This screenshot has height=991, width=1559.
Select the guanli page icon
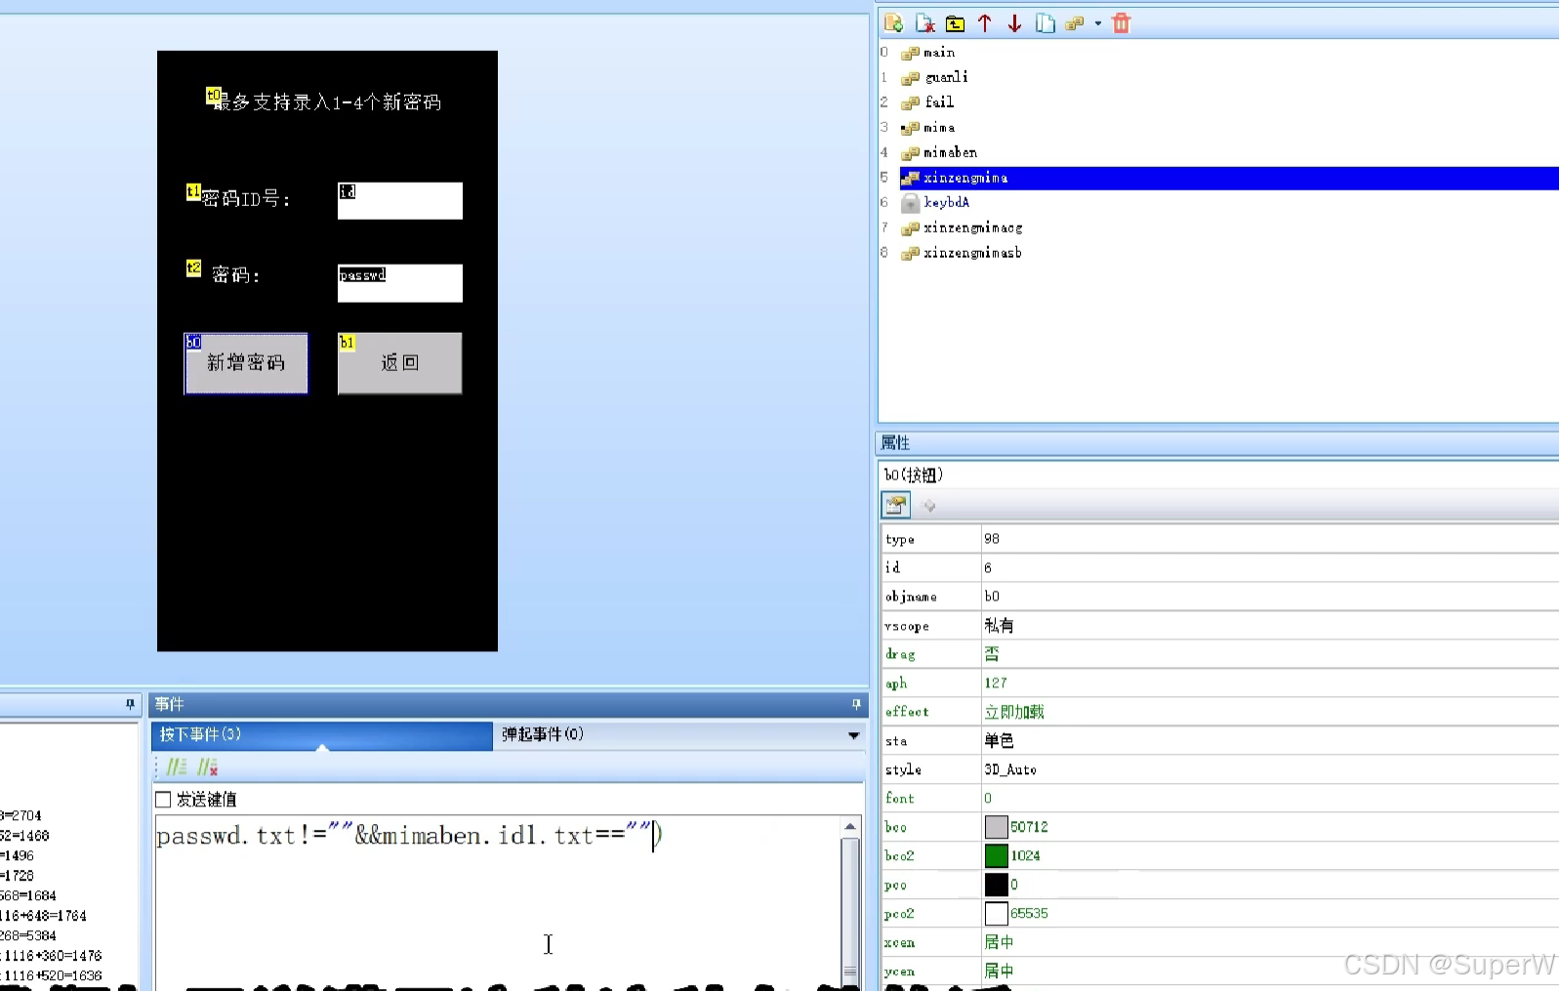pyautogui.click(x=910, y=78)
